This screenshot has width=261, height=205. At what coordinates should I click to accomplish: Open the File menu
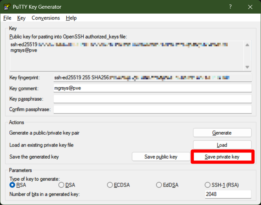coord(7,18)
